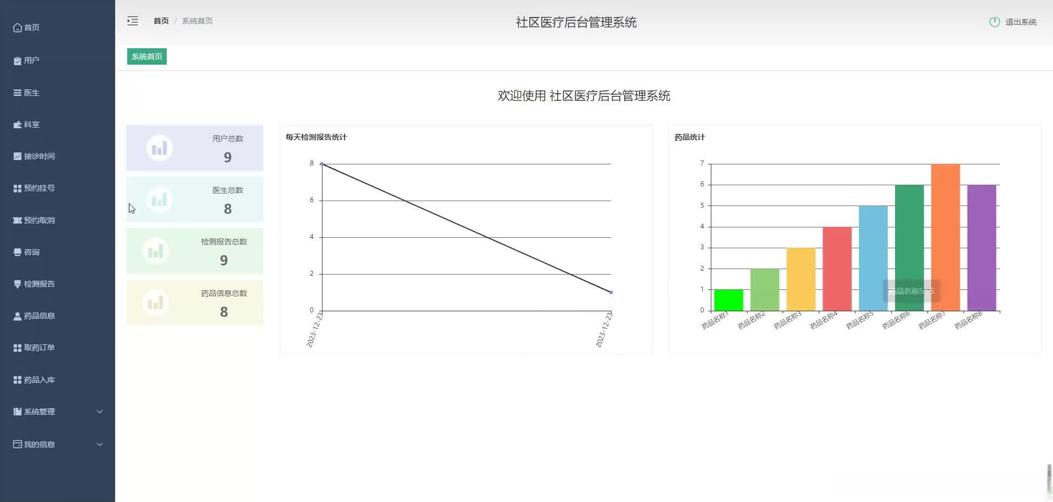
Task: Click the 系统管理 icon in sidebar
Action: pos(18,412)
